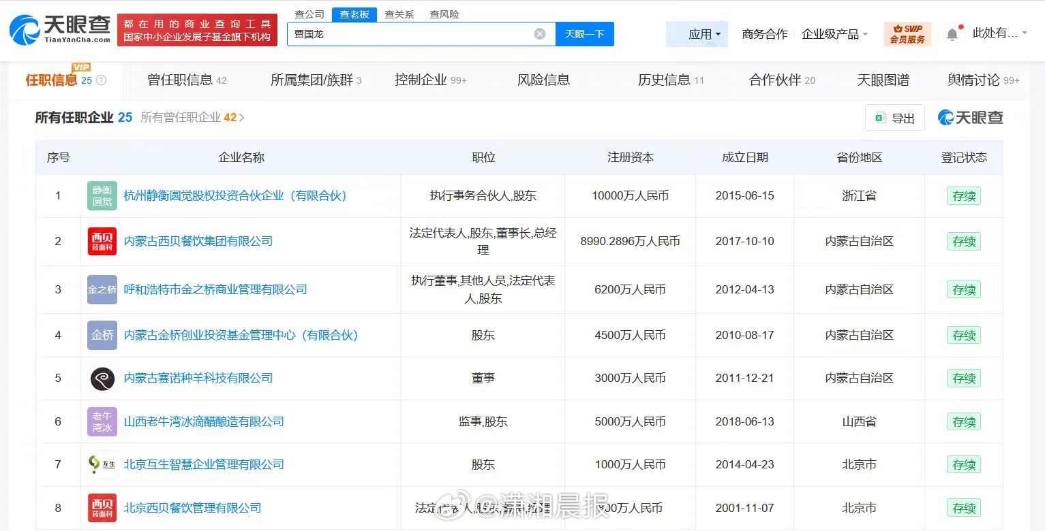The width and height of the screenshot is (1045, 531).
Task: Click the 存续 status in row 1
Action: 964,196
